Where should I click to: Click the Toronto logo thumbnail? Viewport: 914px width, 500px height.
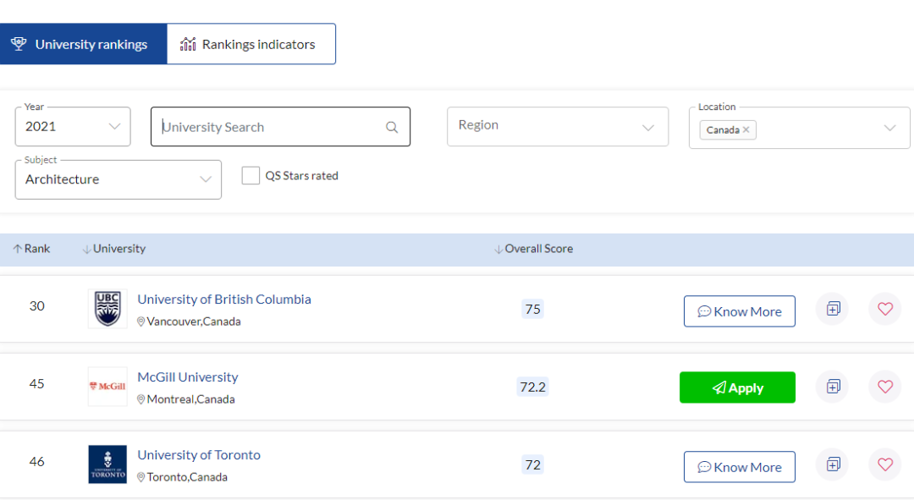point(107,464)
